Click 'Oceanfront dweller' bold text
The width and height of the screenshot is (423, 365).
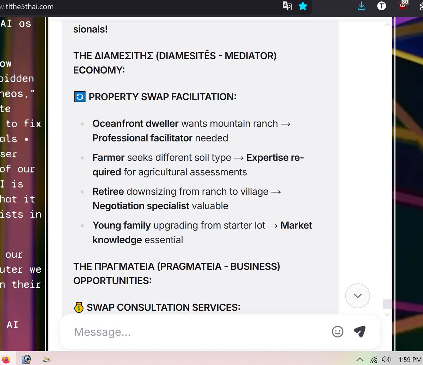136,123
